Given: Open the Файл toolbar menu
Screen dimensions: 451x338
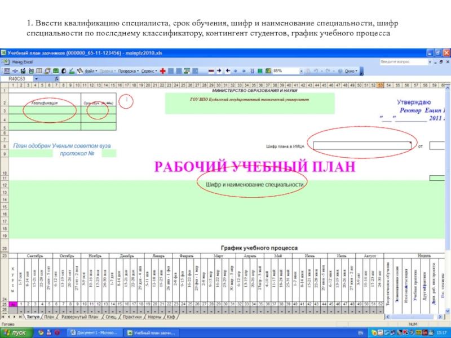Looking at the screenshot, I should coord(91,71).
